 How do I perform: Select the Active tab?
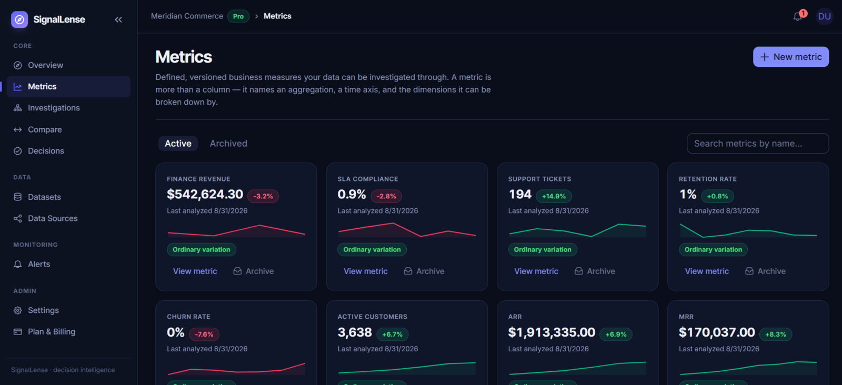point(178,144)
